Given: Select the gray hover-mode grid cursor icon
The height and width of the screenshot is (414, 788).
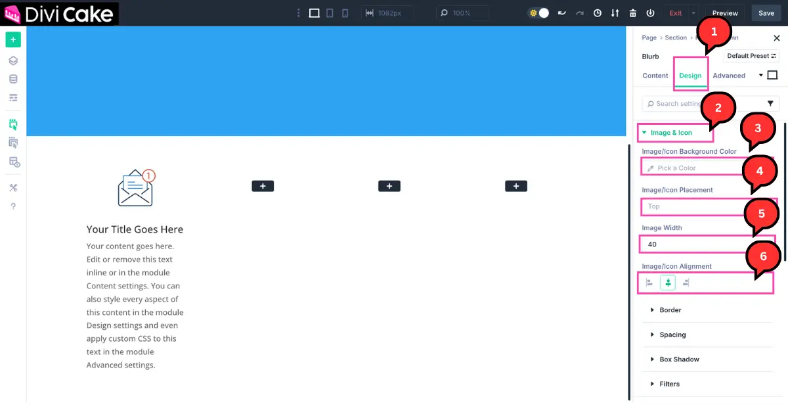Looking at the screenshot, I should (13, 143).
